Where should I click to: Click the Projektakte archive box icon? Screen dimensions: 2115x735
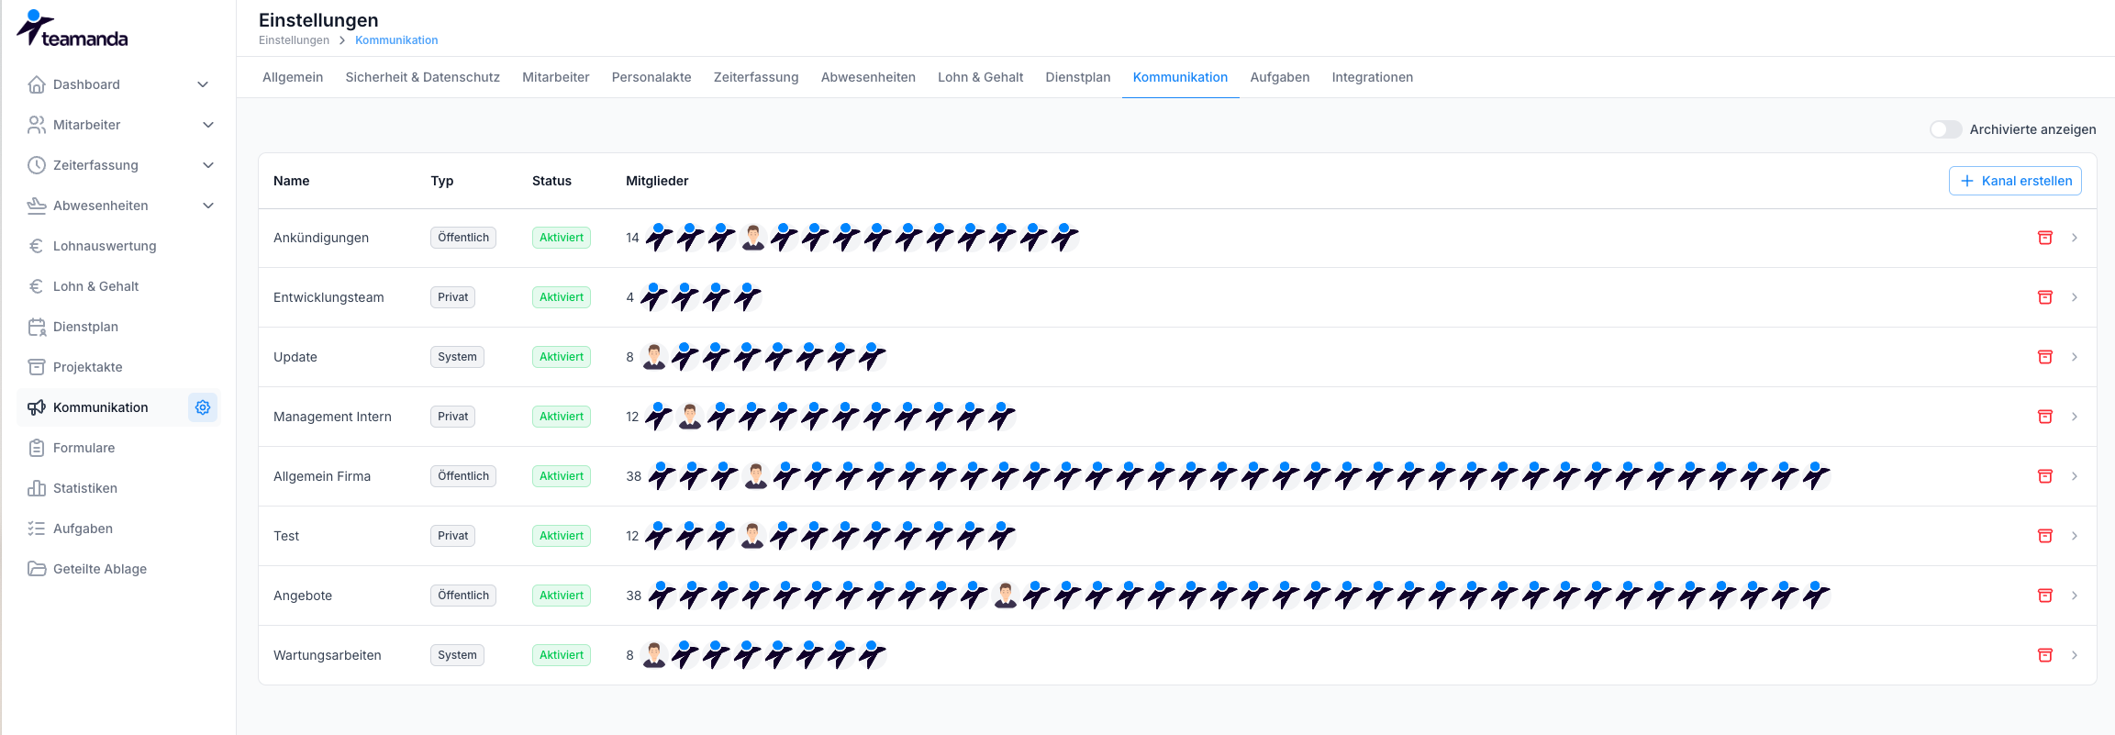pyautogui.click(x=37, y=367)
